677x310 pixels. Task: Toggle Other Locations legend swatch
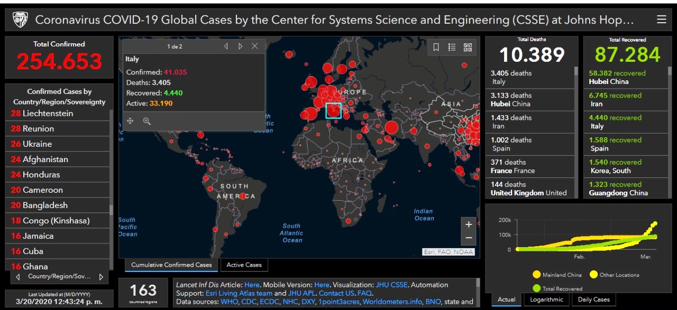click(593, 275)
